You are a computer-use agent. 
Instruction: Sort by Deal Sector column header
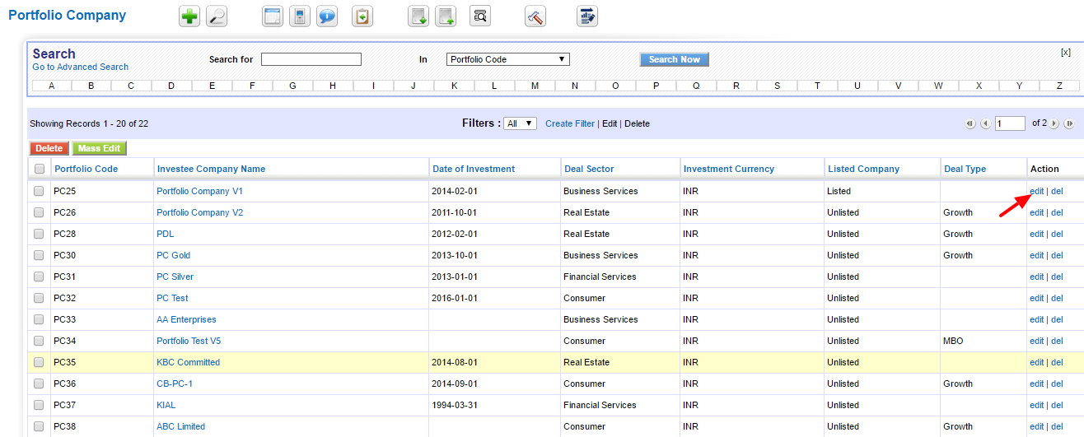(589, 169)
